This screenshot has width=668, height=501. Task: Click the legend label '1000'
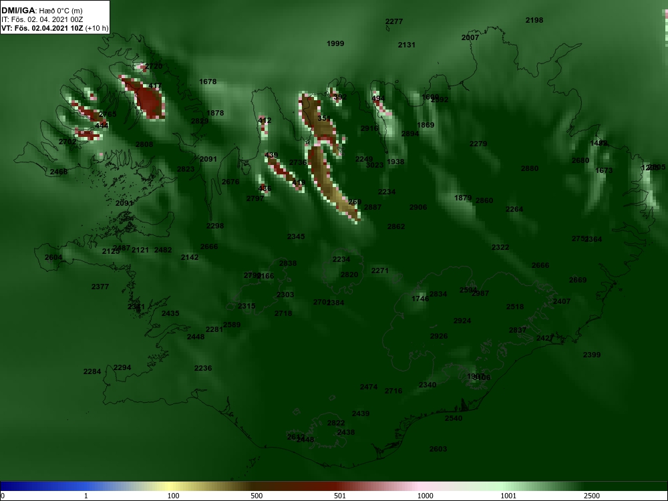(425, 496)
